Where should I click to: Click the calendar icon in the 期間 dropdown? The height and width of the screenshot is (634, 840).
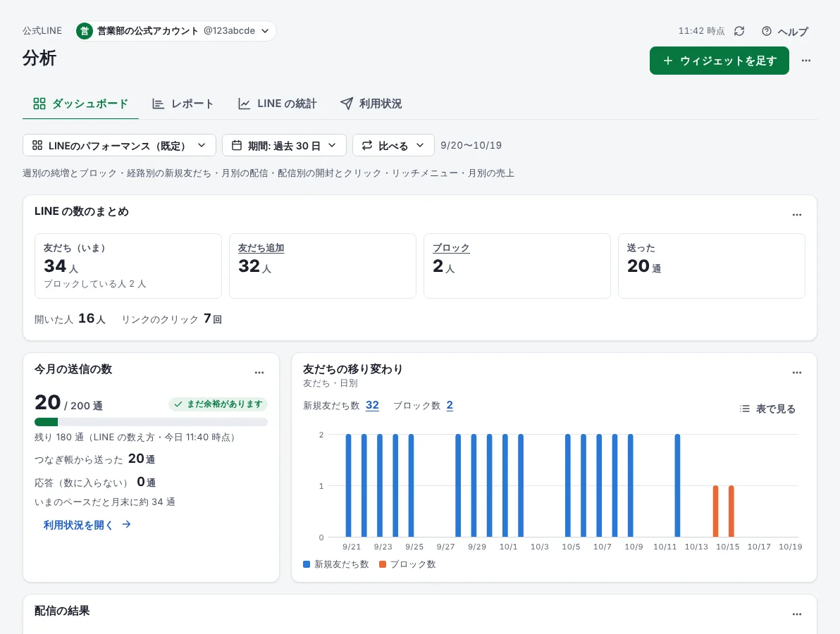click(236, 145)
